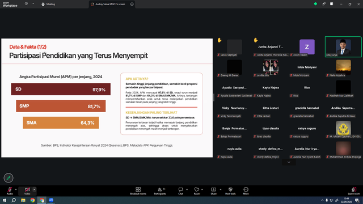Select the zoom baa01 purple Z tile
Viewport: 363px width, 204px height.
tap(307, 46)
